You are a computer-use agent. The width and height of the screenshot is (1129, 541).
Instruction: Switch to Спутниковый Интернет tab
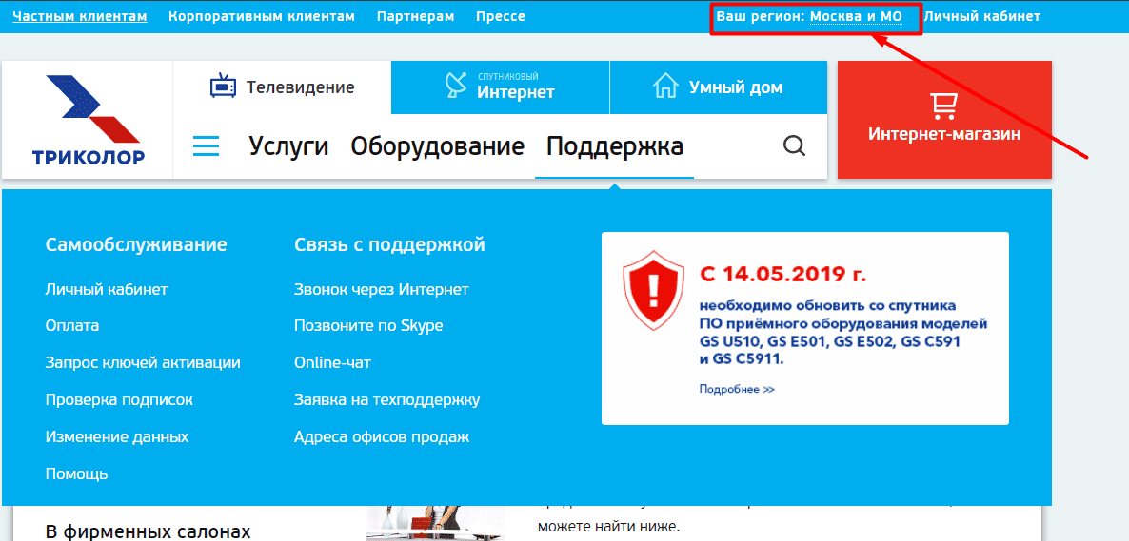(501, 87)
